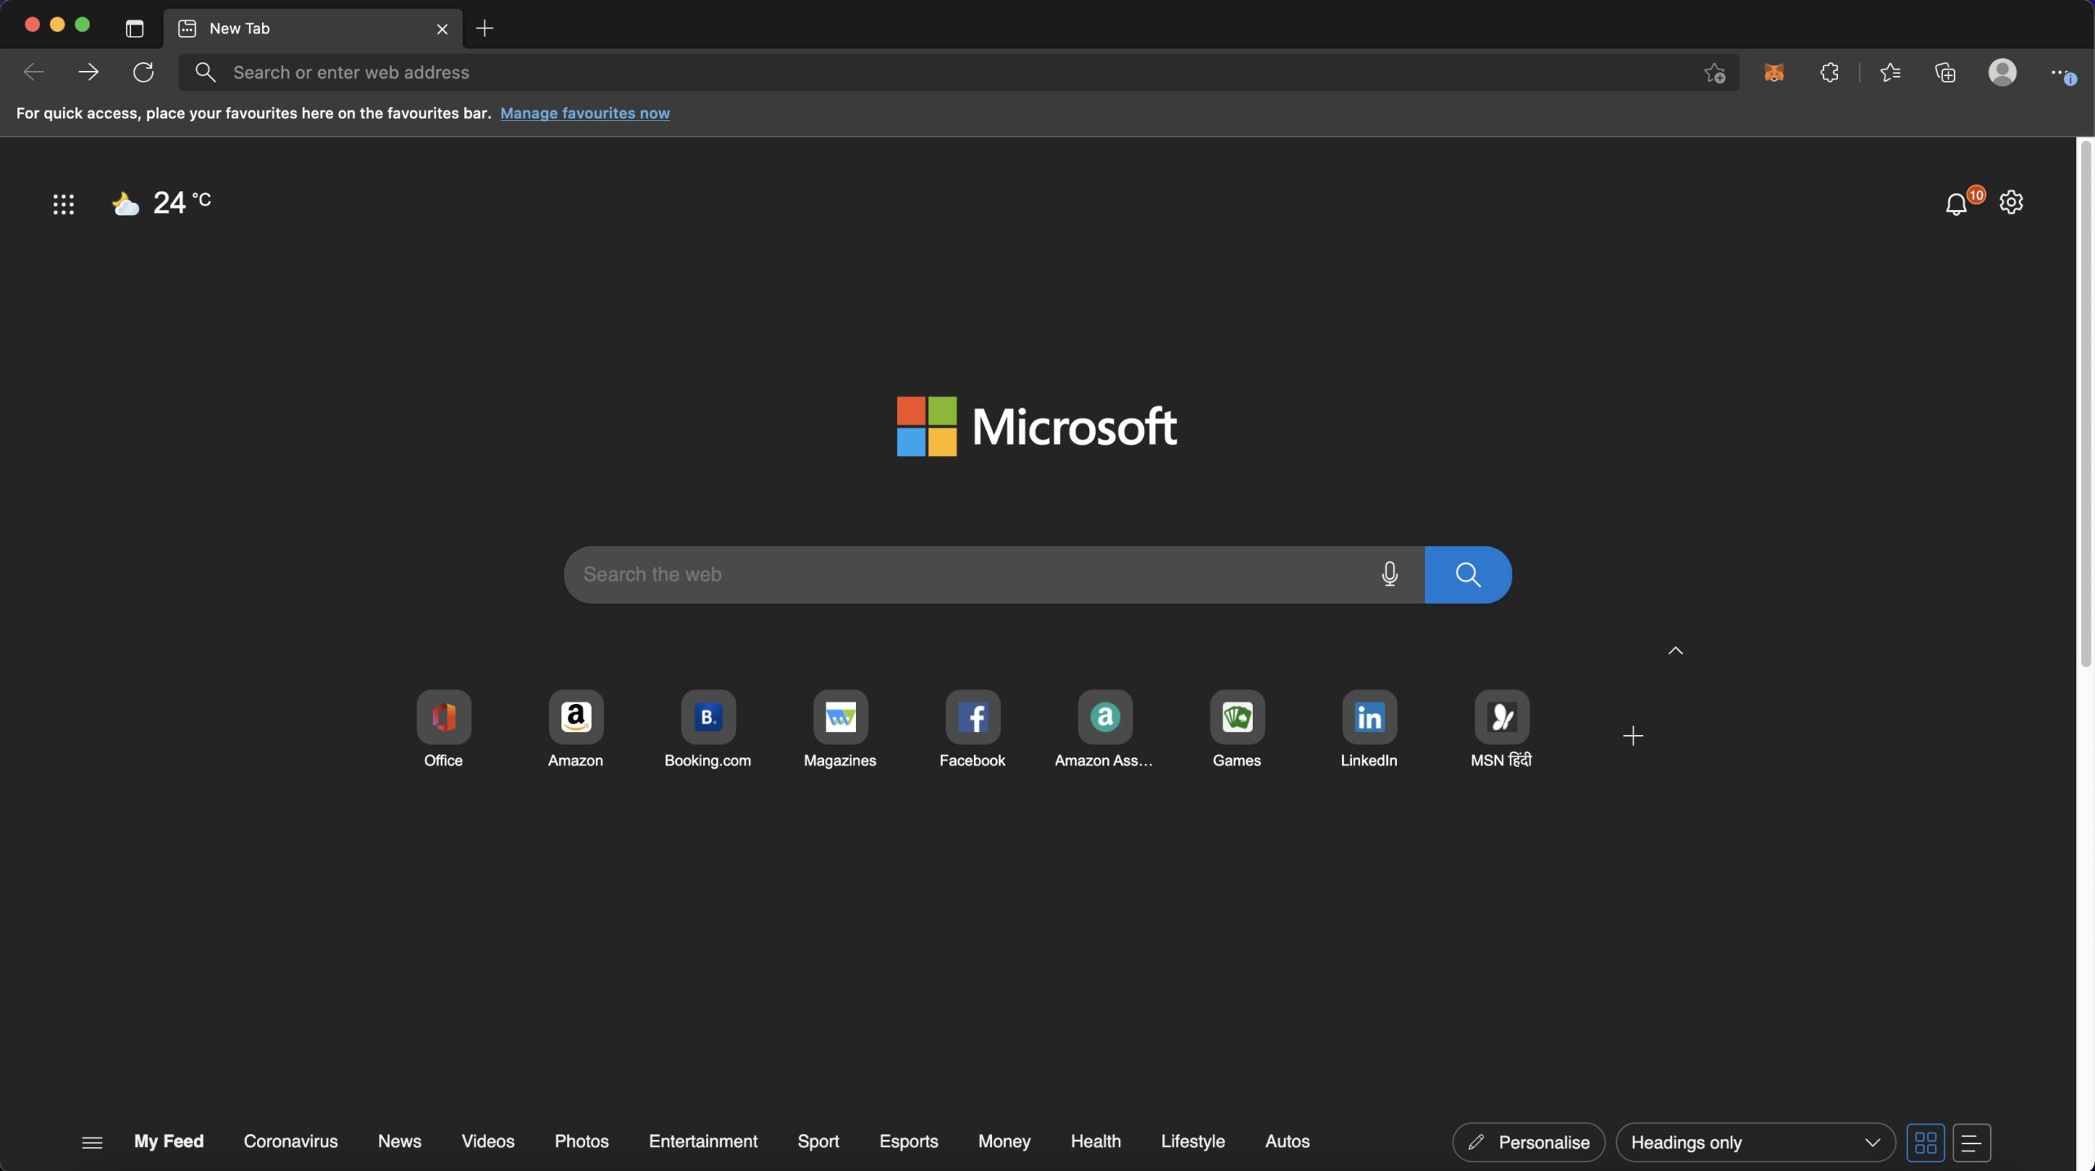Open the Amazon Assistant quick link
The image size is (2095, 1171).
tap(1104, 729)
